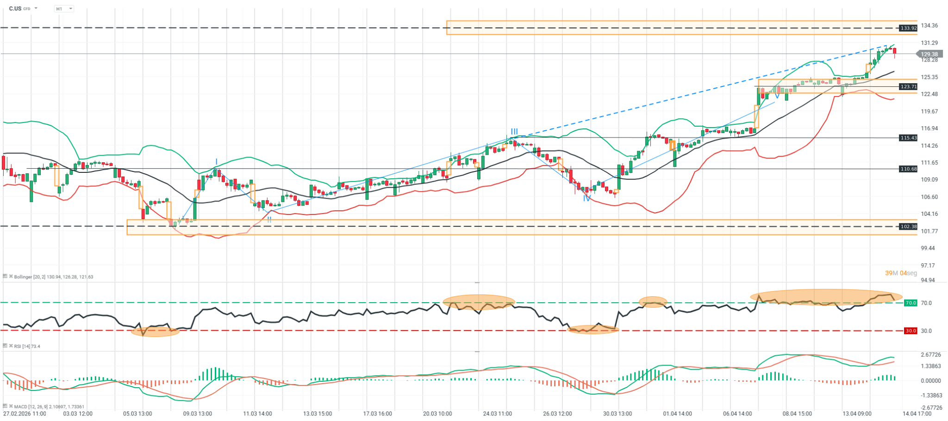Select Elliott wave label III on chart
The height and width of the screenshot is (421, 948).
[x=514, y=132]
